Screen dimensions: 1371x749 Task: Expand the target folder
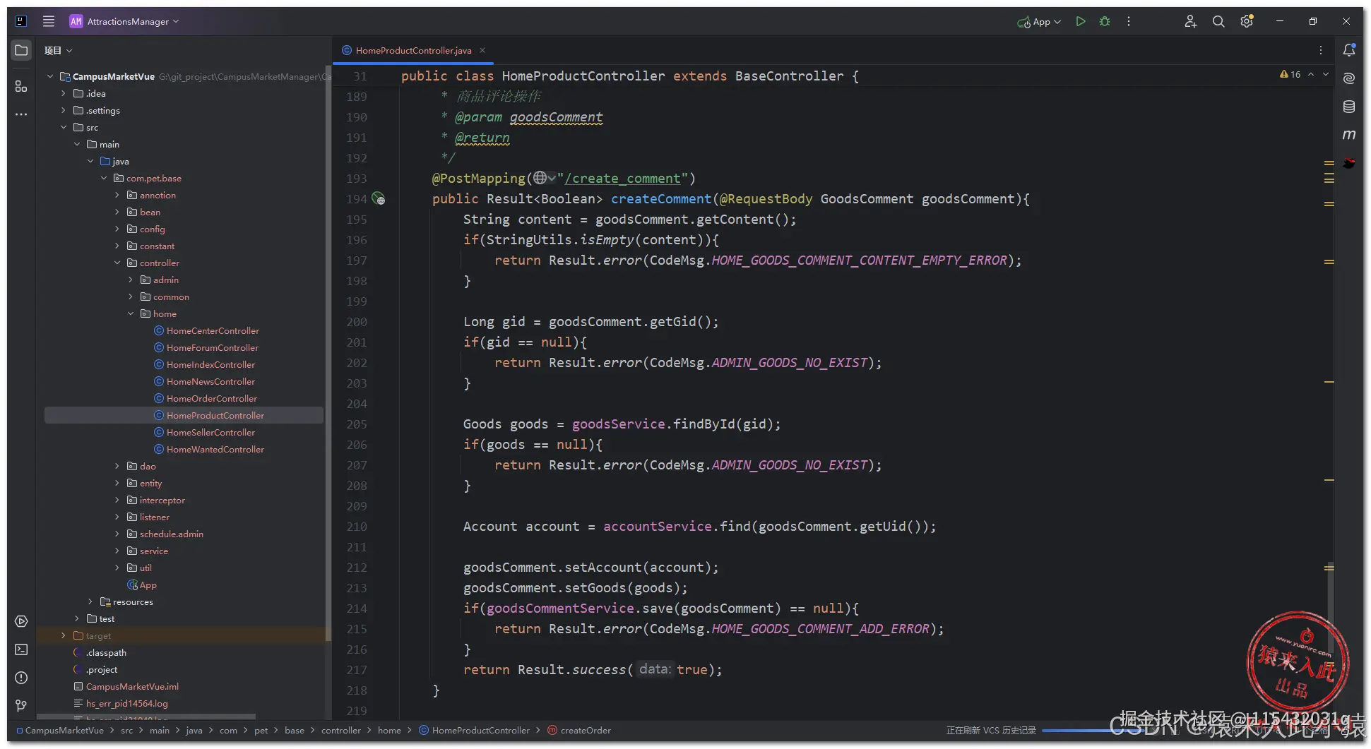click(x=64, y=635)
